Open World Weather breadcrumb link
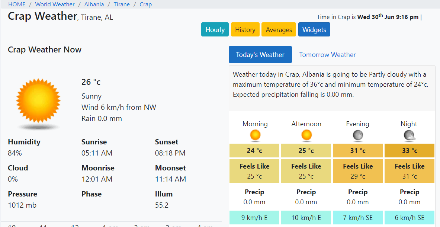Screen dimensions: 440x227 pos(55,4)
